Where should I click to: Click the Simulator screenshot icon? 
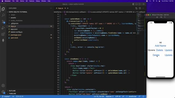pyautogui.click(x=161, y=17)
